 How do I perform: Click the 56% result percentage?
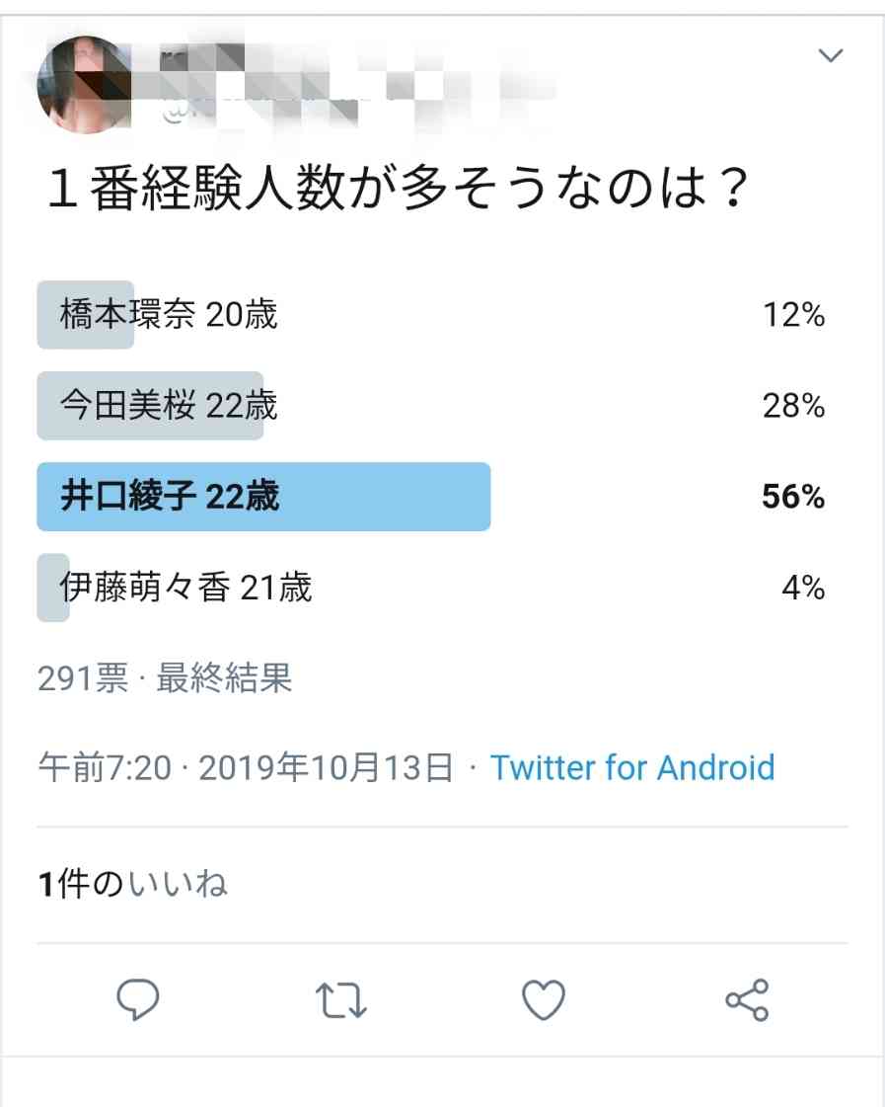click(793, 497)
